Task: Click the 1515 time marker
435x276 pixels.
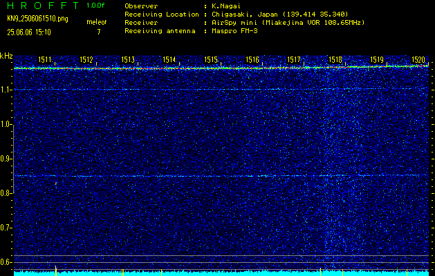Action: [x=211, y=59]
